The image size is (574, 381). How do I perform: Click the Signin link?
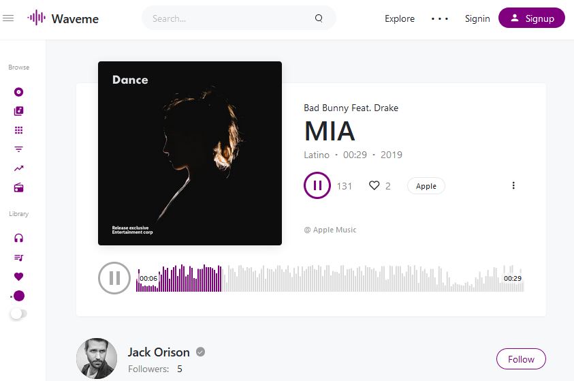coord(477,18)
